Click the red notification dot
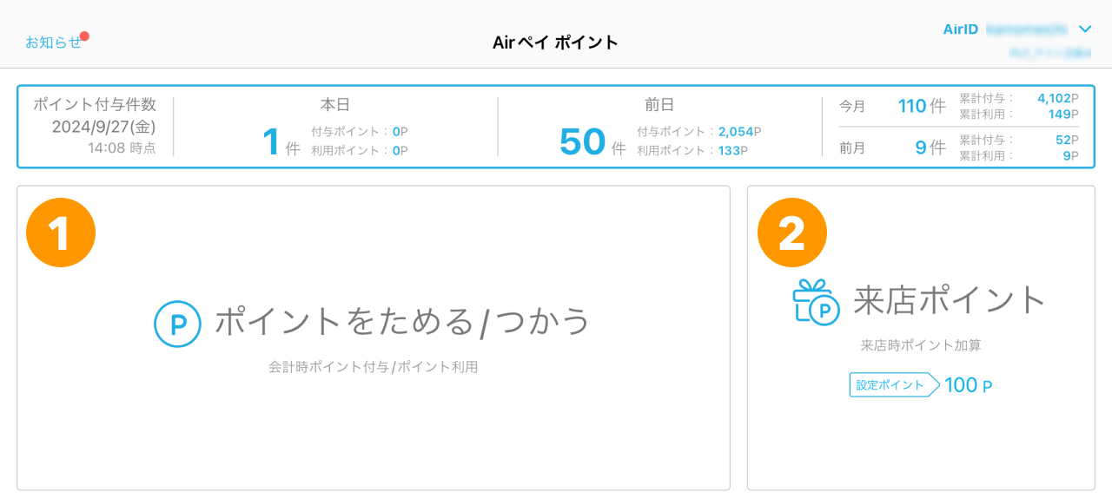1112x498 pixels. pos(84,36)
